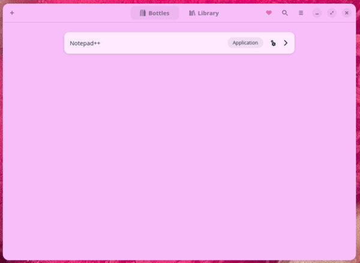Image resolution: width=360 pixels, height=263 pixels.
Task: Click the header bar gap between Library and the heart
Action: pos(243,13)
